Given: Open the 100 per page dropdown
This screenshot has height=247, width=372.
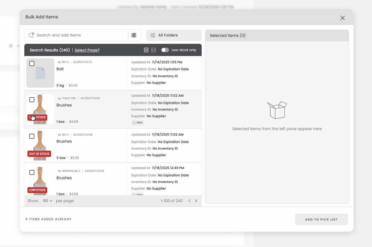Looking at the screenshot, I should click(47, 201).
